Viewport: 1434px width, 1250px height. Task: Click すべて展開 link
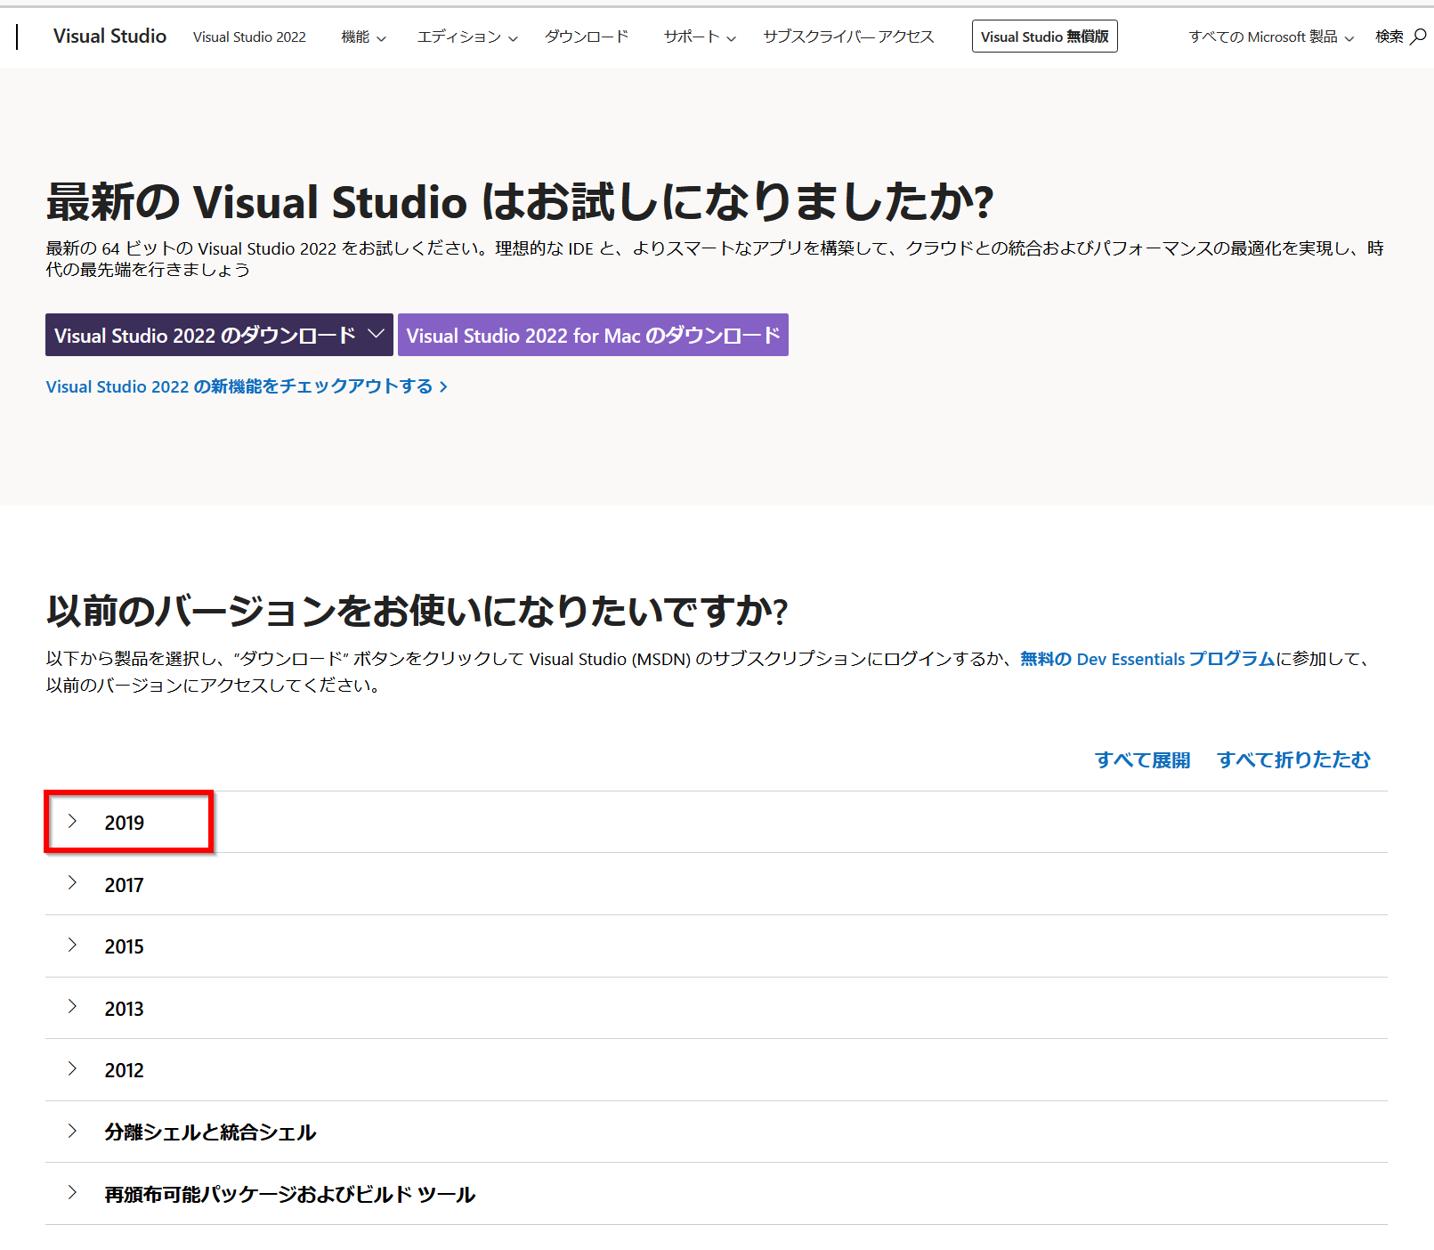click(x=1142, y=759)
